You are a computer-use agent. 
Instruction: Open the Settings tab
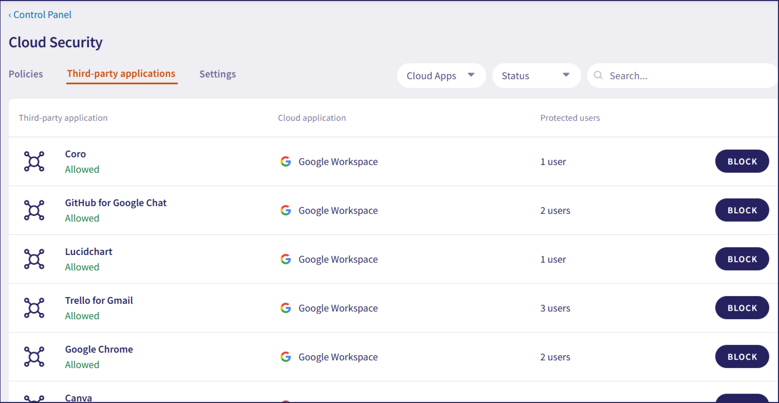(x=217, y=74)
